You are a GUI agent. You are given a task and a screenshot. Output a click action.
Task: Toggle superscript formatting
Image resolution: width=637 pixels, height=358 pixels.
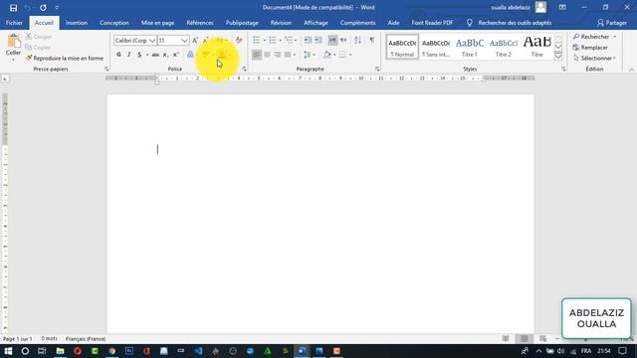point(175,55)
